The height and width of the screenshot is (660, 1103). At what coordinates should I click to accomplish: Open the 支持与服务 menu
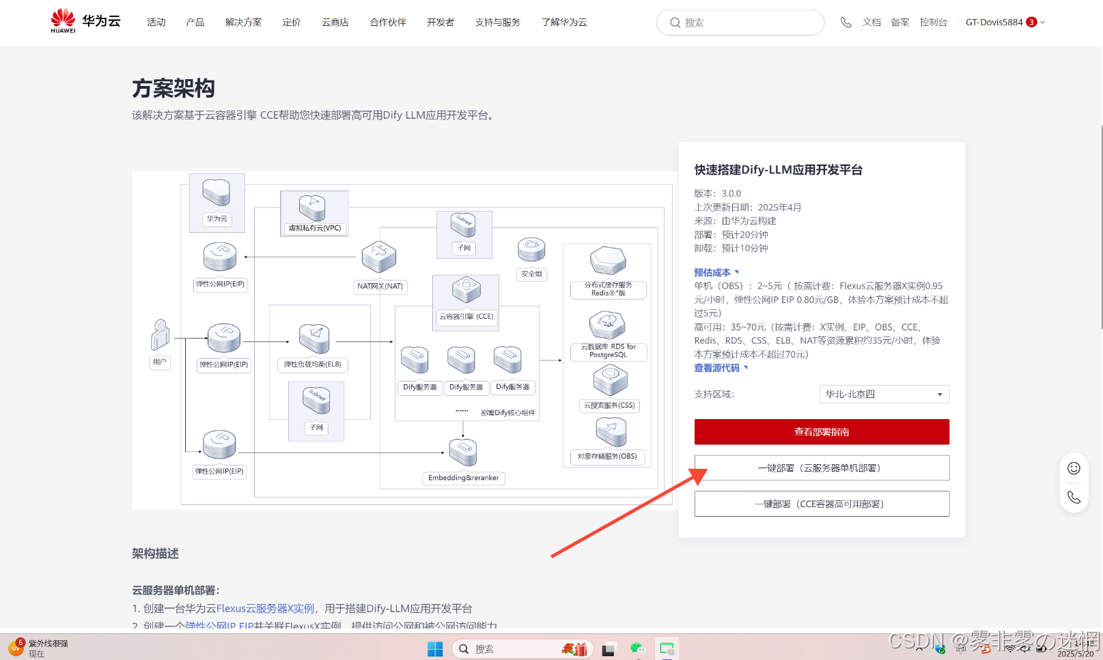click(x=498, y=22)
